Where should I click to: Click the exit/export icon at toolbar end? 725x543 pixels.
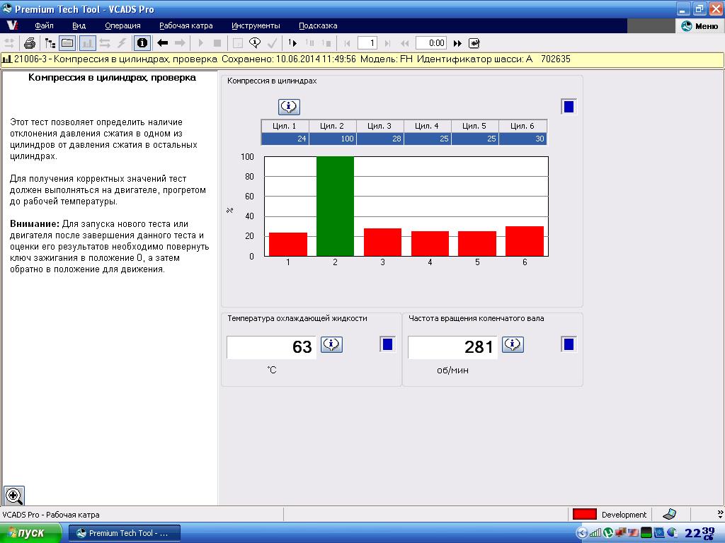tap(474, 43)
